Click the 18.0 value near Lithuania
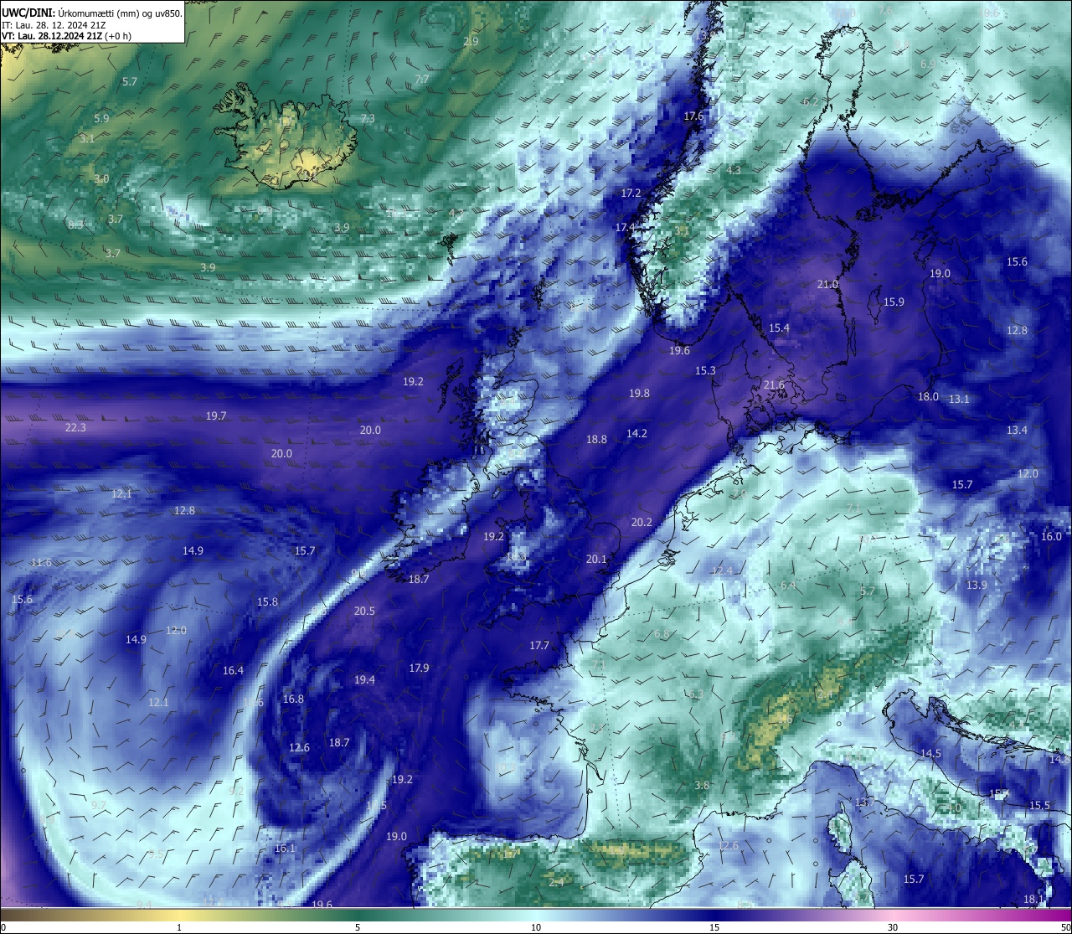 (928, 397)
